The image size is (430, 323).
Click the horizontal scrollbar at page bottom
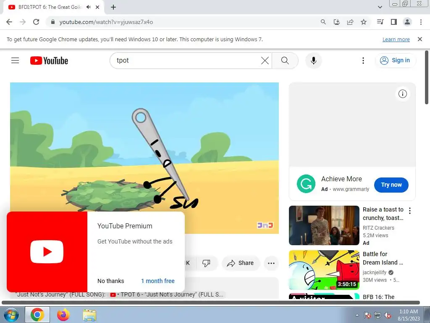point(211,302)
